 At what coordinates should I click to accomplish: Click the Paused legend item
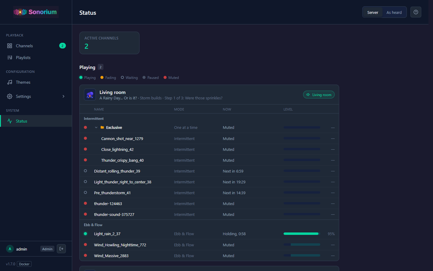click(151, 78)
